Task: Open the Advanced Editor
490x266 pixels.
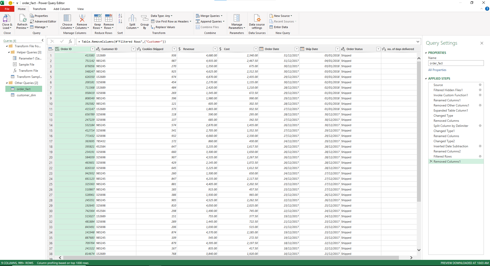Action: pyautogui.click(x=43, y=21)
